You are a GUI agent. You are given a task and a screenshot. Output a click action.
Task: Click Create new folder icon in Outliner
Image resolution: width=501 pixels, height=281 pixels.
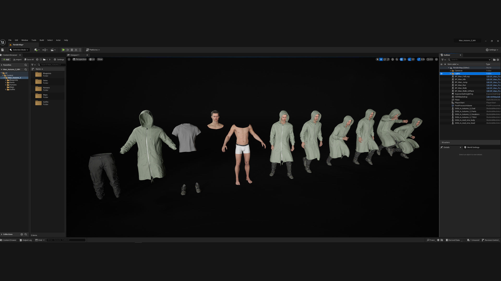point(494,60)
